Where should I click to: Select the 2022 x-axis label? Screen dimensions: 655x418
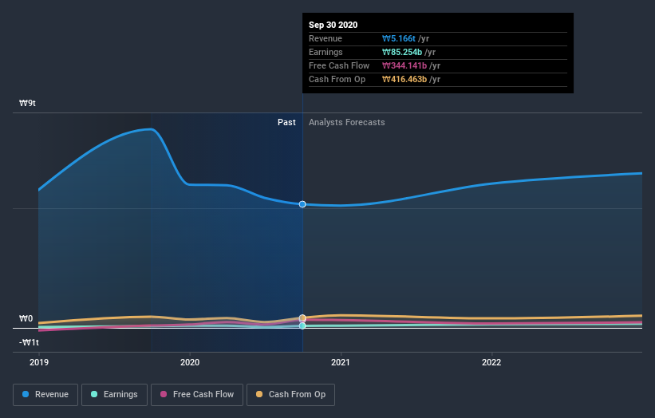(491, 362)
